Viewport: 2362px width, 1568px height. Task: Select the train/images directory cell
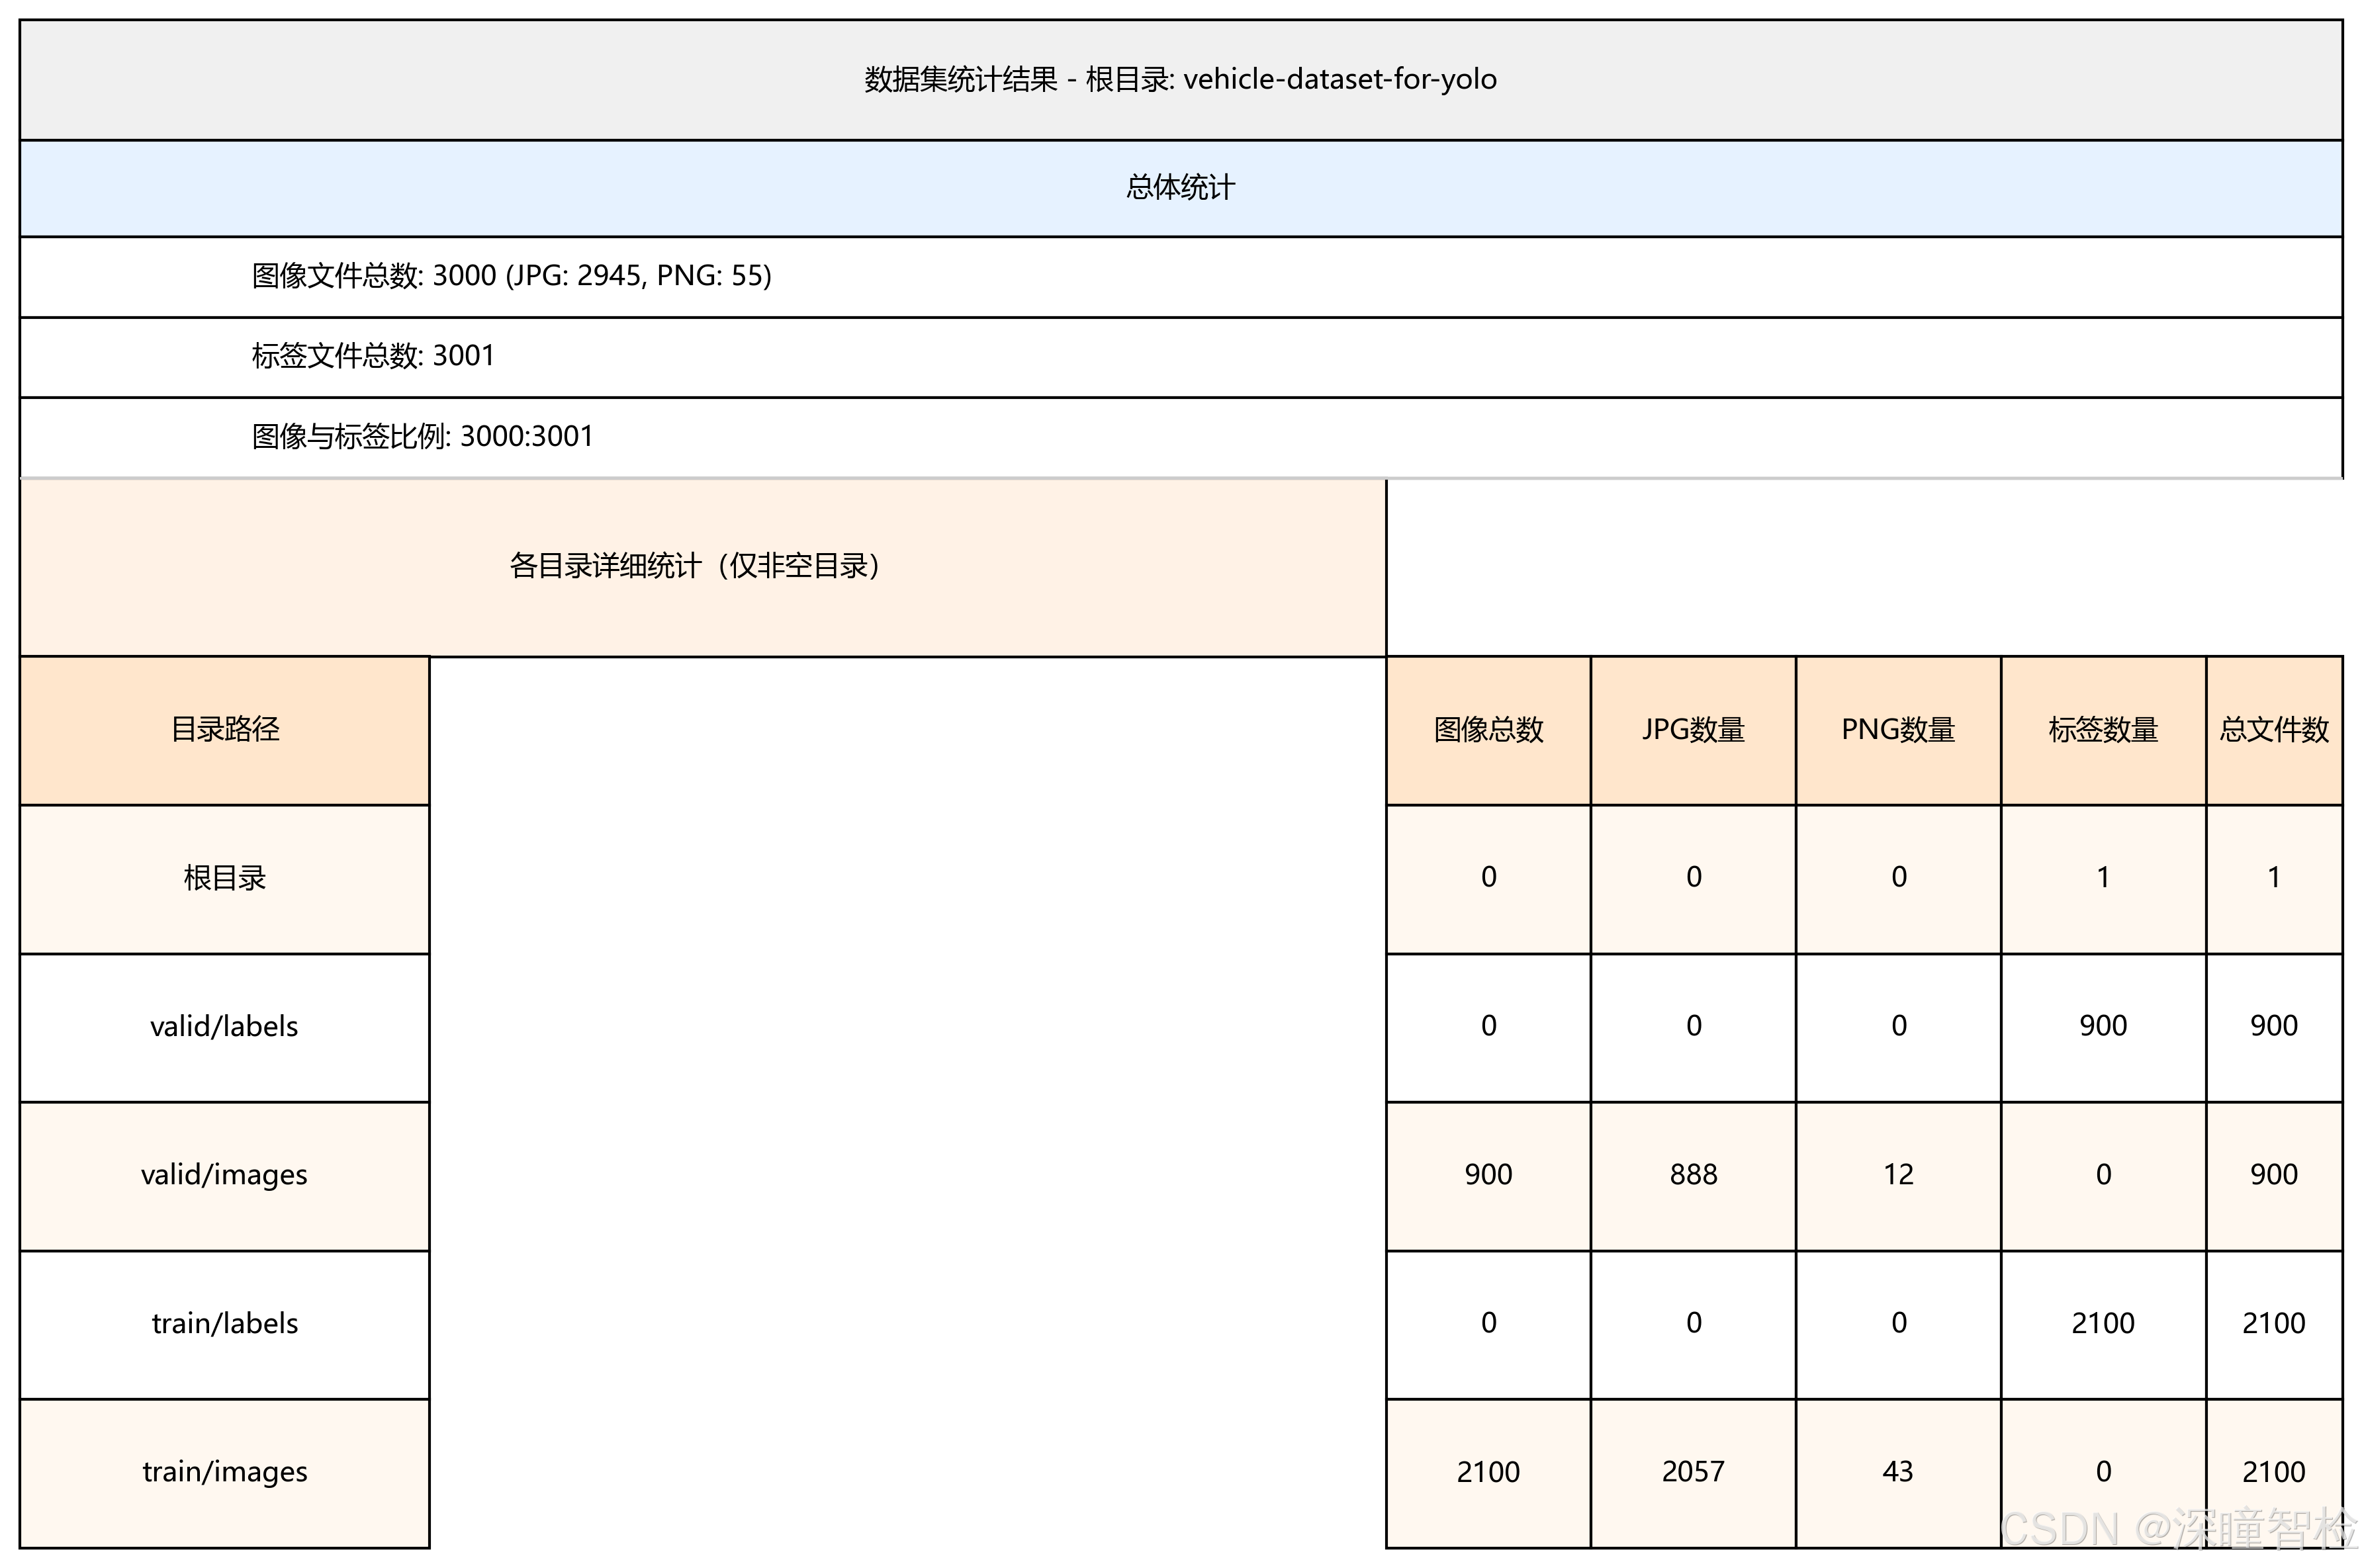point(225,1471)
